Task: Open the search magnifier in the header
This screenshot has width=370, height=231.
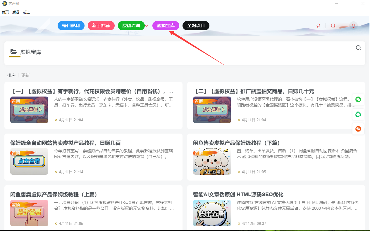Action: point(333,26)
